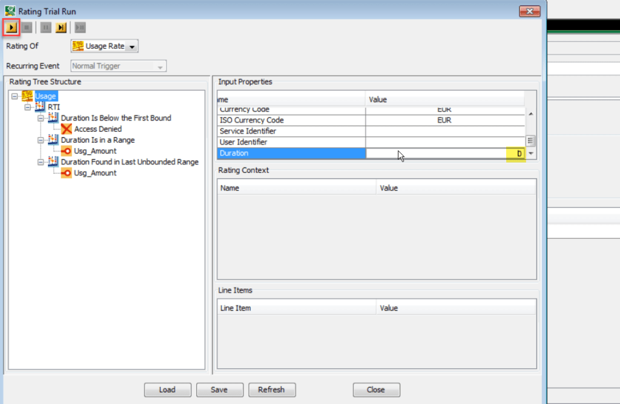Click the Usage Rate icon beside the dropdown

(x=78, y=45)
